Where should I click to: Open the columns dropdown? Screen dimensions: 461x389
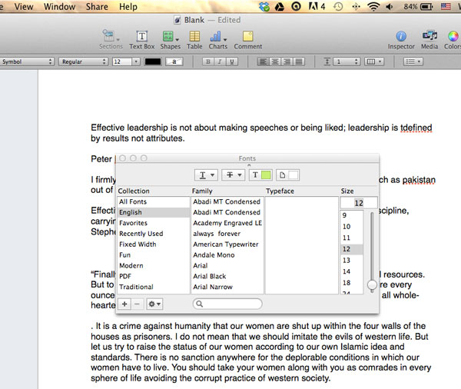pos(374,62)
